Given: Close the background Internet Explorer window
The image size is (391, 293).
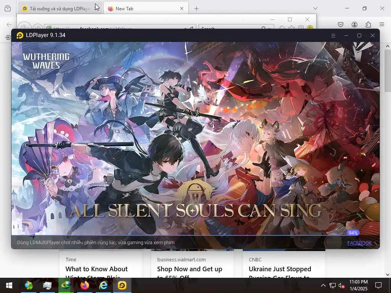Looking at the screenshot, I should [307, 19].
